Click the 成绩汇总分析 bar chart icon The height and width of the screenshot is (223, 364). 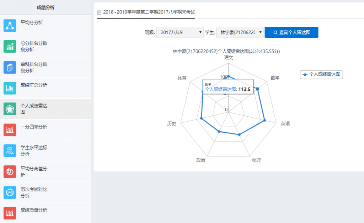coord(10,88)
